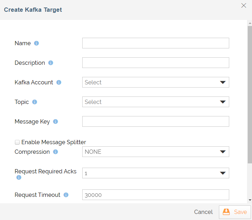Click the Request Timeout info icon

coord(66,195)
